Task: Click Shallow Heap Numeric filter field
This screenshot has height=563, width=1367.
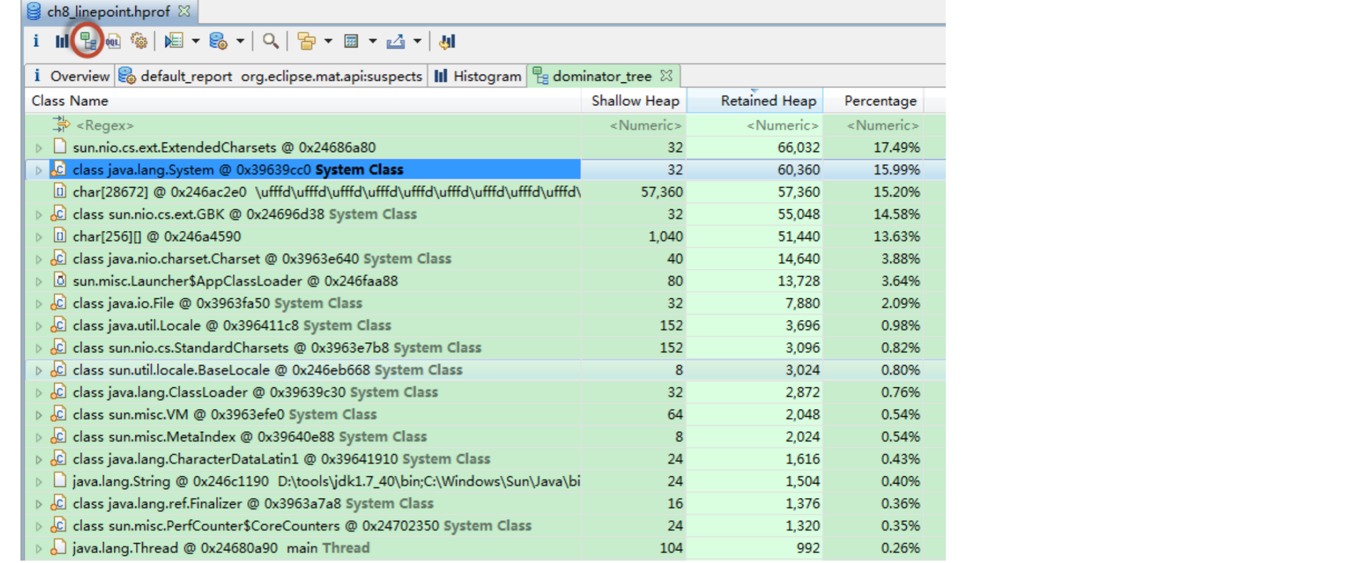Action: [x=634, y=125]
